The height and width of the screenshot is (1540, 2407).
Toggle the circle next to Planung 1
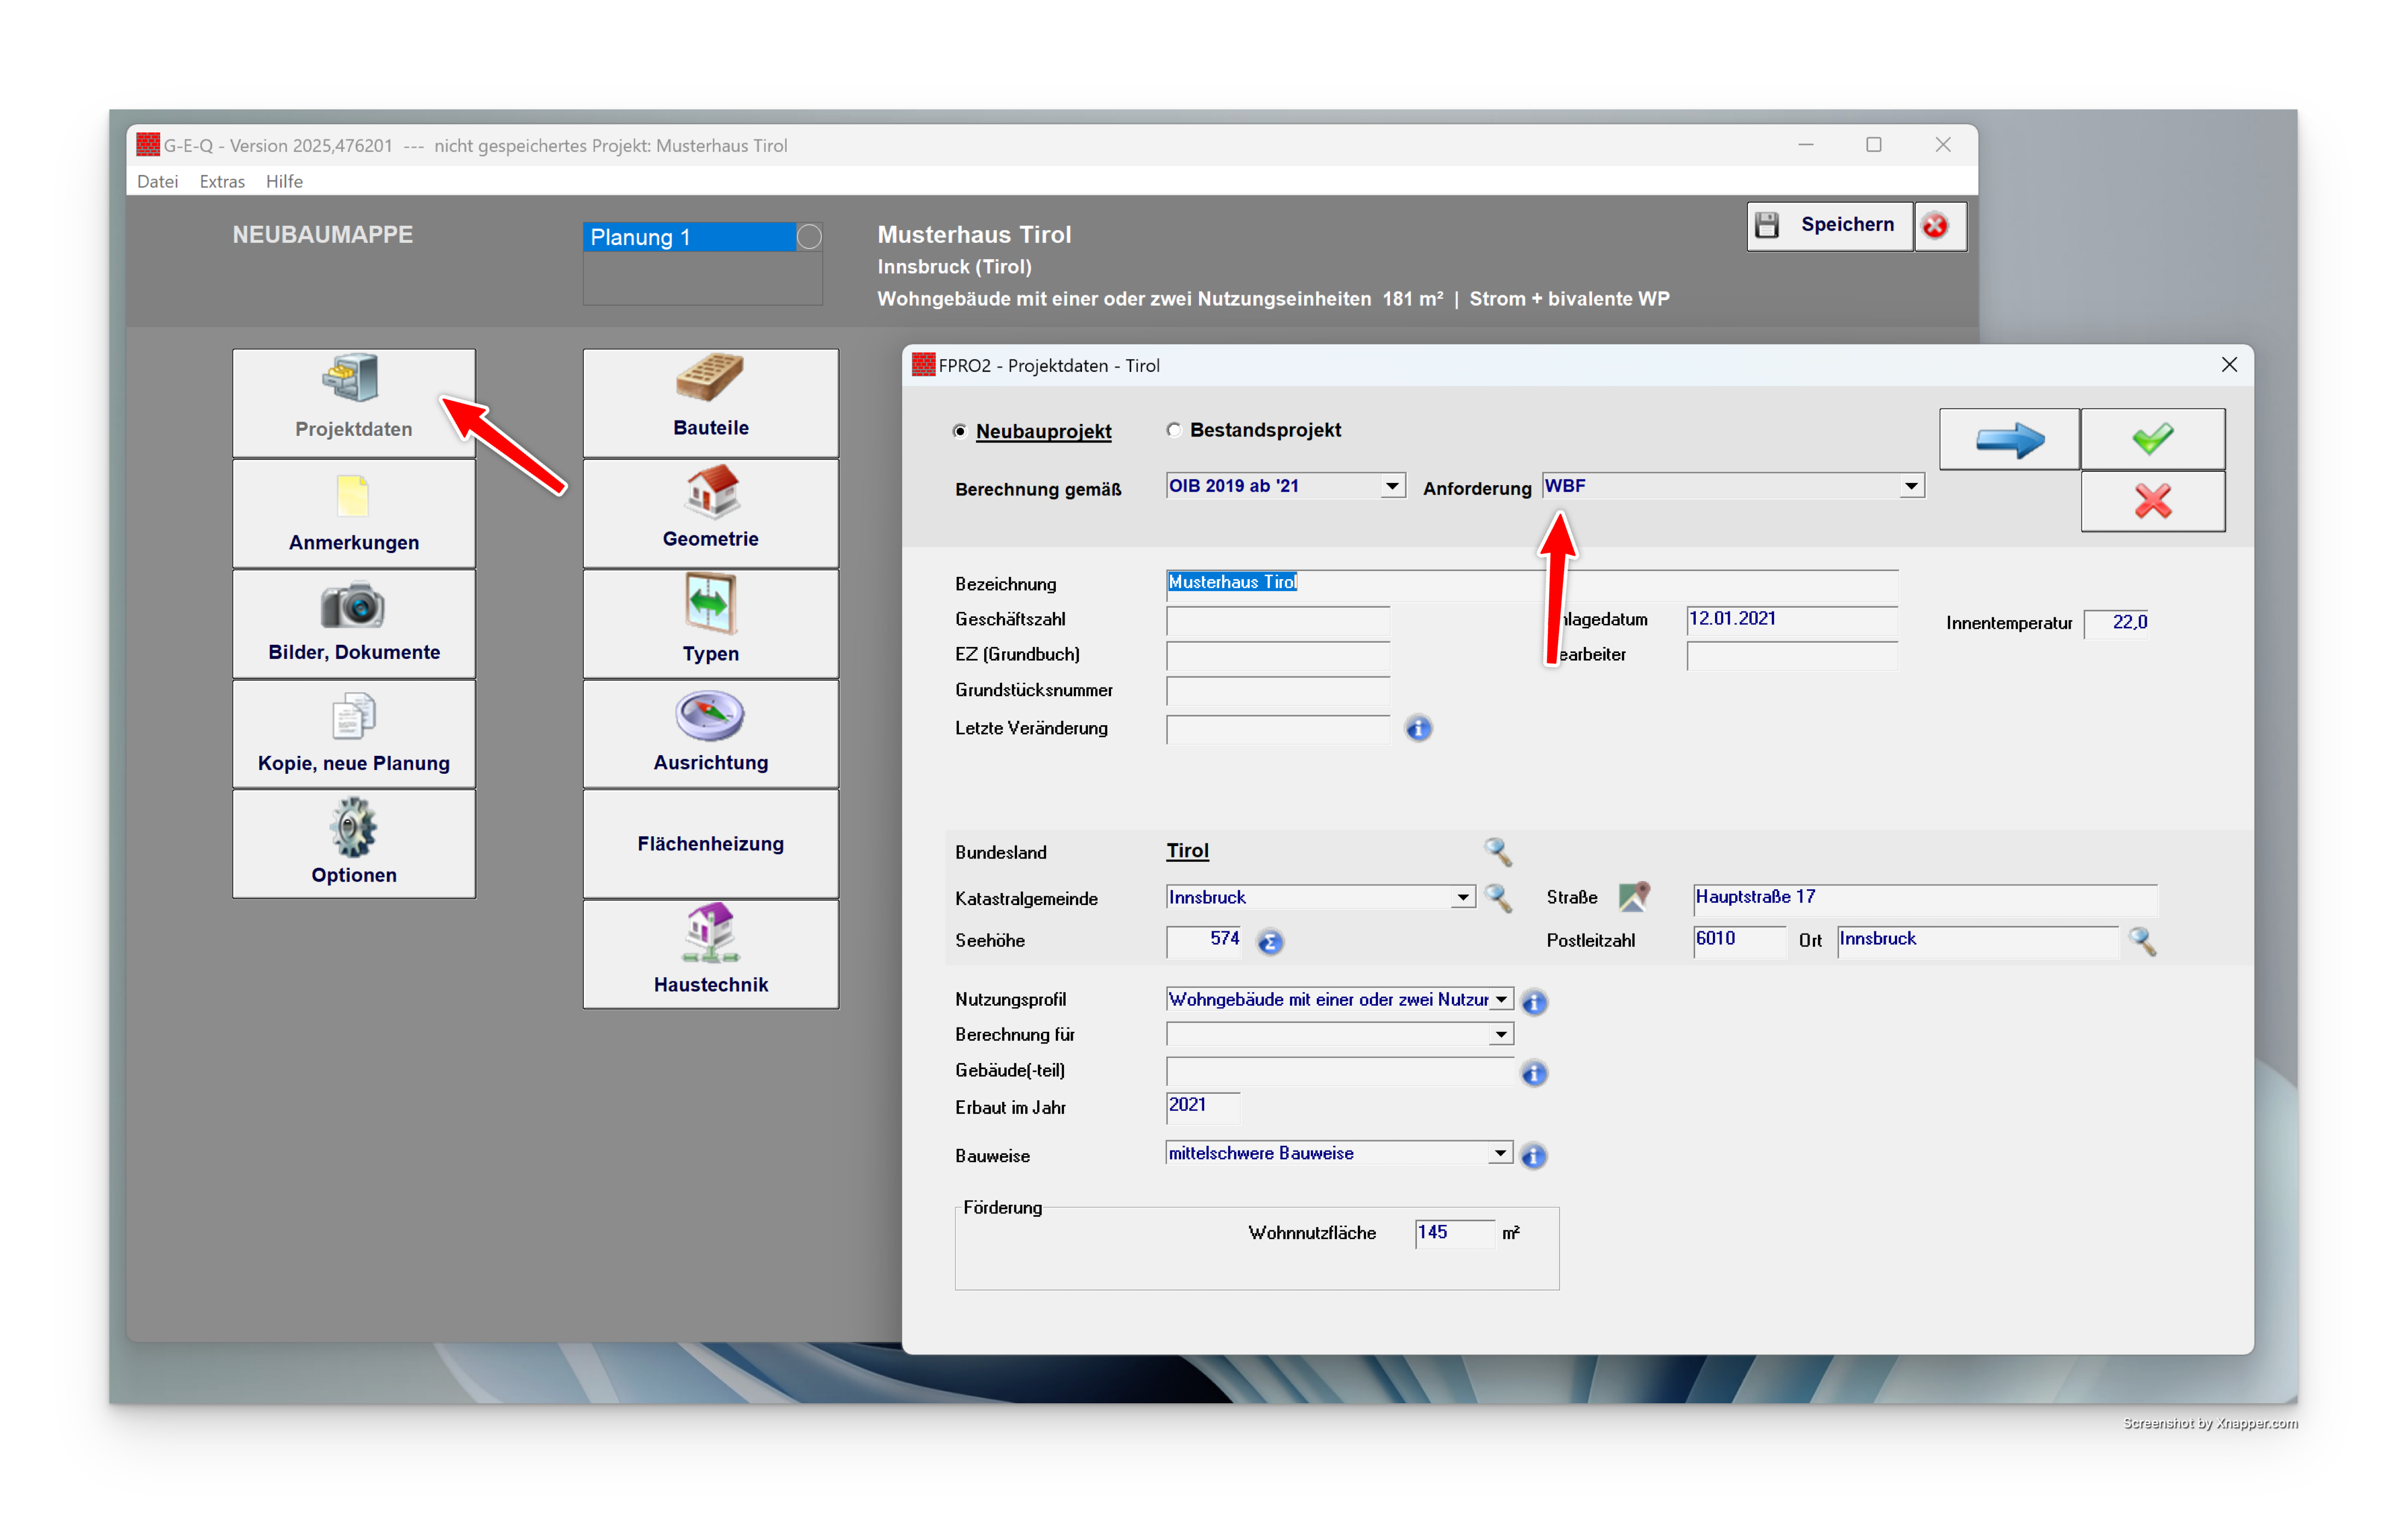[809, 237]
